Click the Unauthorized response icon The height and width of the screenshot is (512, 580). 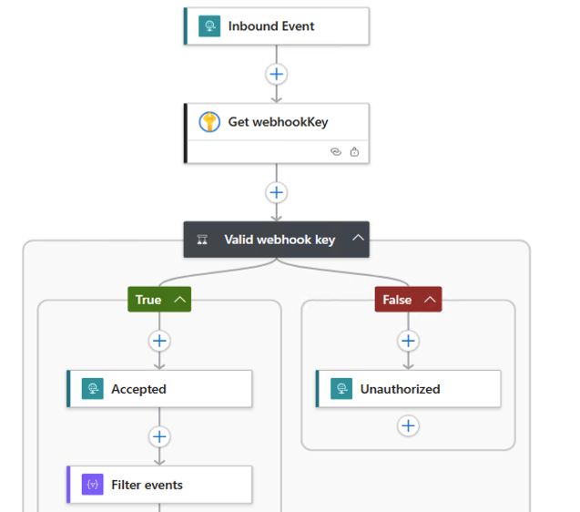coord(341,389)
